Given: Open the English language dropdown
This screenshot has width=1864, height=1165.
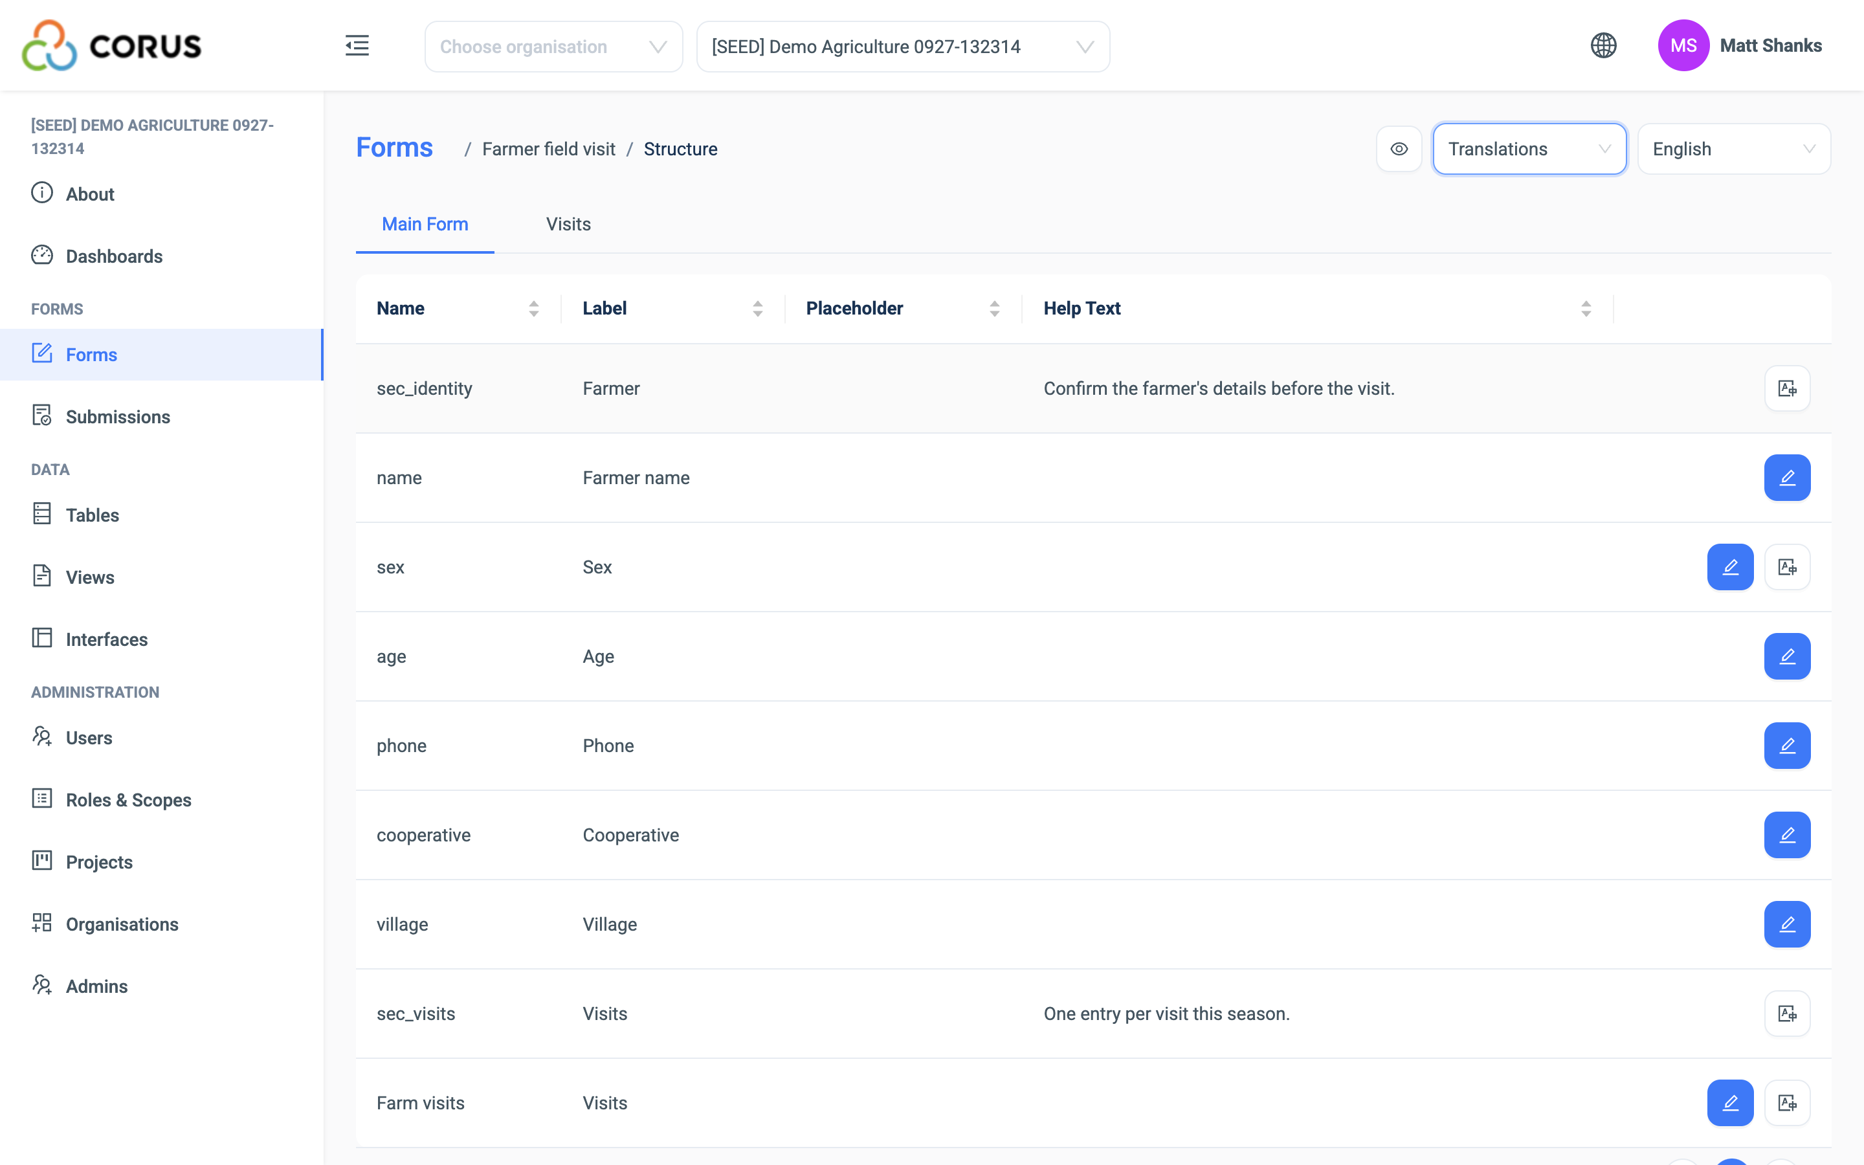Looking at the screenshot, I should tap(1733, 149).
